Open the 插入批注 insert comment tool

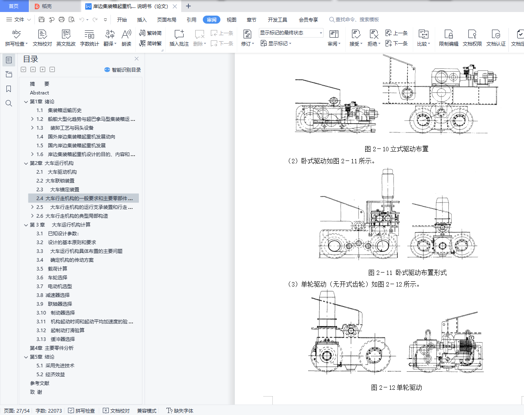pyautogui.click(x=179, y=38)
